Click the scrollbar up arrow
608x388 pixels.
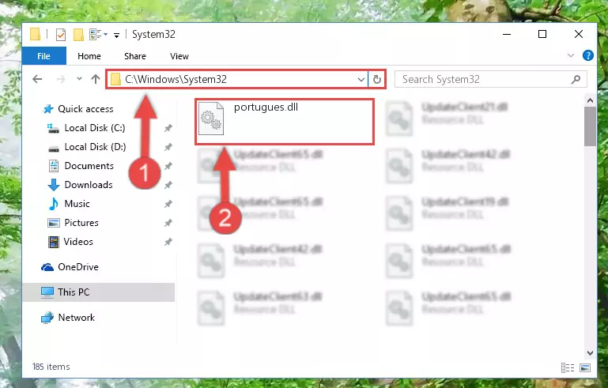pos(590,101)
